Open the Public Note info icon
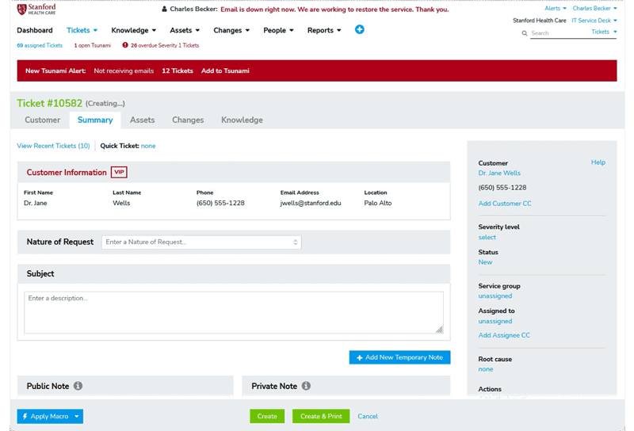 coord(78,386)
